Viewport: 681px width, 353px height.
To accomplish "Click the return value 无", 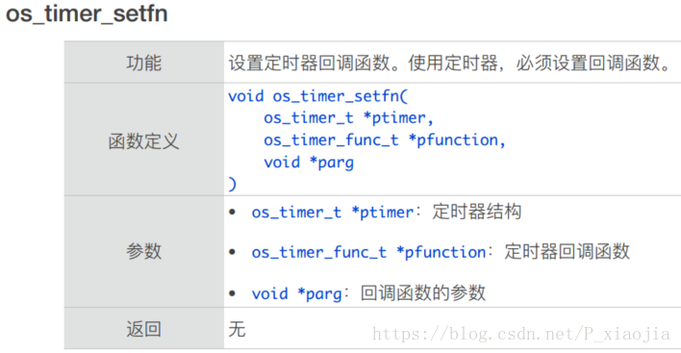I will click(238, 329).
